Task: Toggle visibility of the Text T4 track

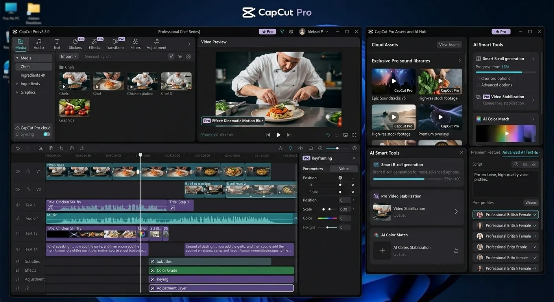Action: (x=18, y=249)
